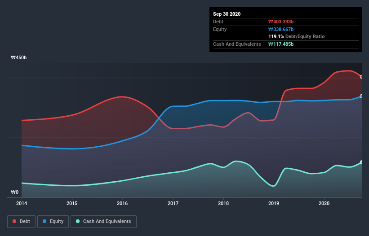
Task: Click the Sep 30 2020 tooltip date
Action: click(227, 14)
